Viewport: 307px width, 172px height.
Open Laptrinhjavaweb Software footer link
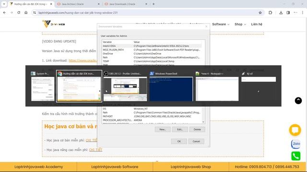point(115,167)
